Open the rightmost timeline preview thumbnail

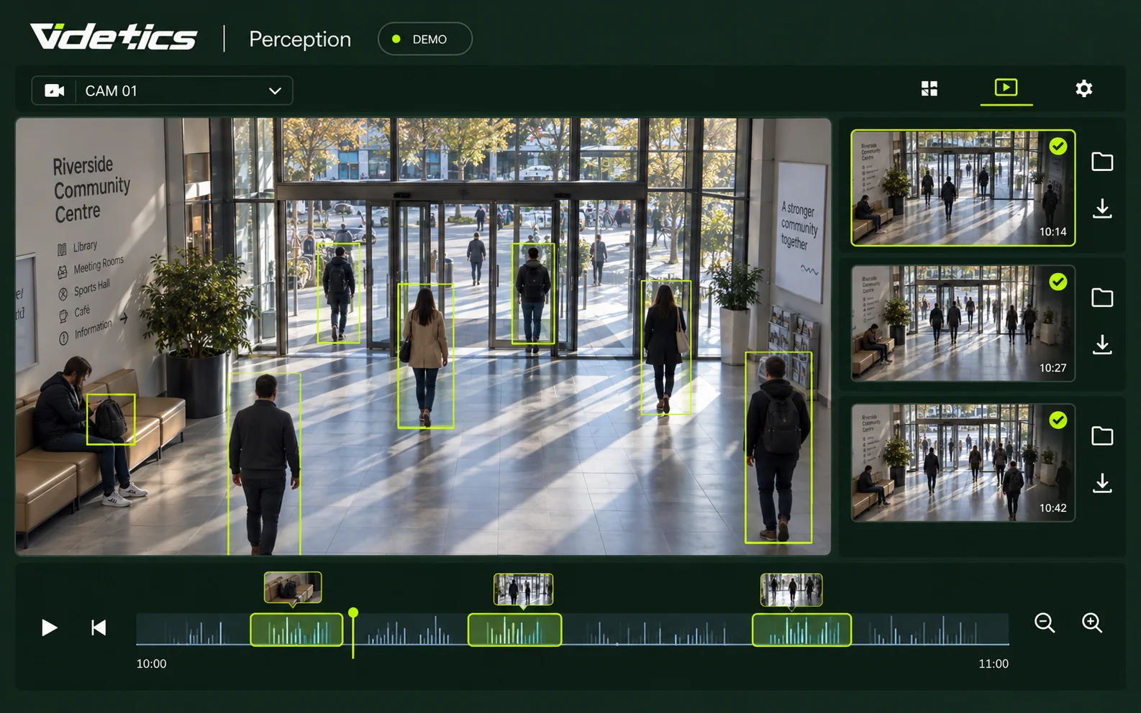(x=791, y=589)
